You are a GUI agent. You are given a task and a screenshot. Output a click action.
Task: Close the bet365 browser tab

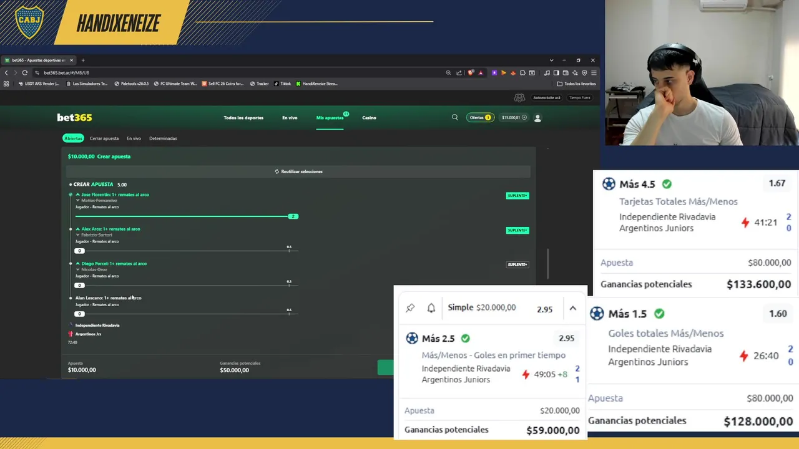[x=71, y=60]
